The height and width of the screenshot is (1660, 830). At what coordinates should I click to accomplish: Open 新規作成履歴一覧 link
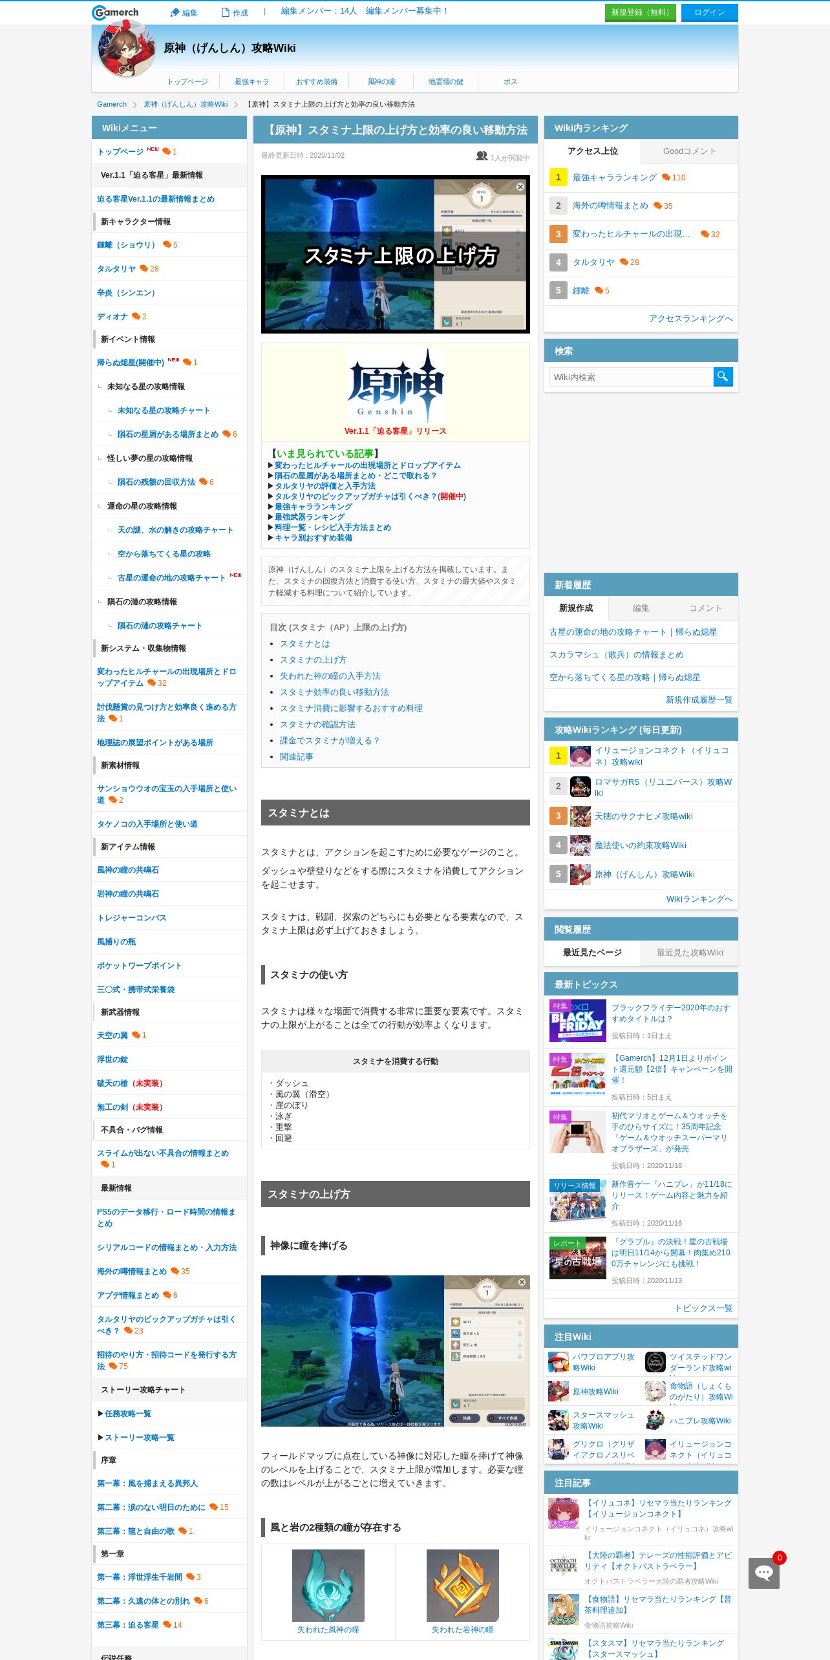(699, 700)
